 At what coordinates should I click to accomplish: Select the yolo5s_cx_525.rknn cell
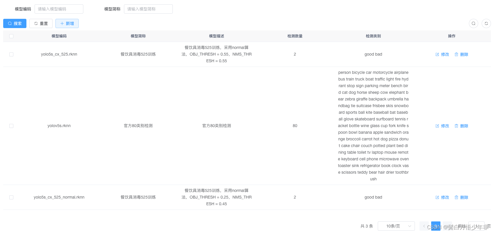[x=59, y=54]
